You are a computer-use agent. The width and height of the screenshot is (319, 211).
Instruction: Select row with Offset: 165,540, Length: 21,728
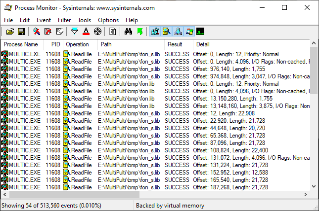(155, 180)
